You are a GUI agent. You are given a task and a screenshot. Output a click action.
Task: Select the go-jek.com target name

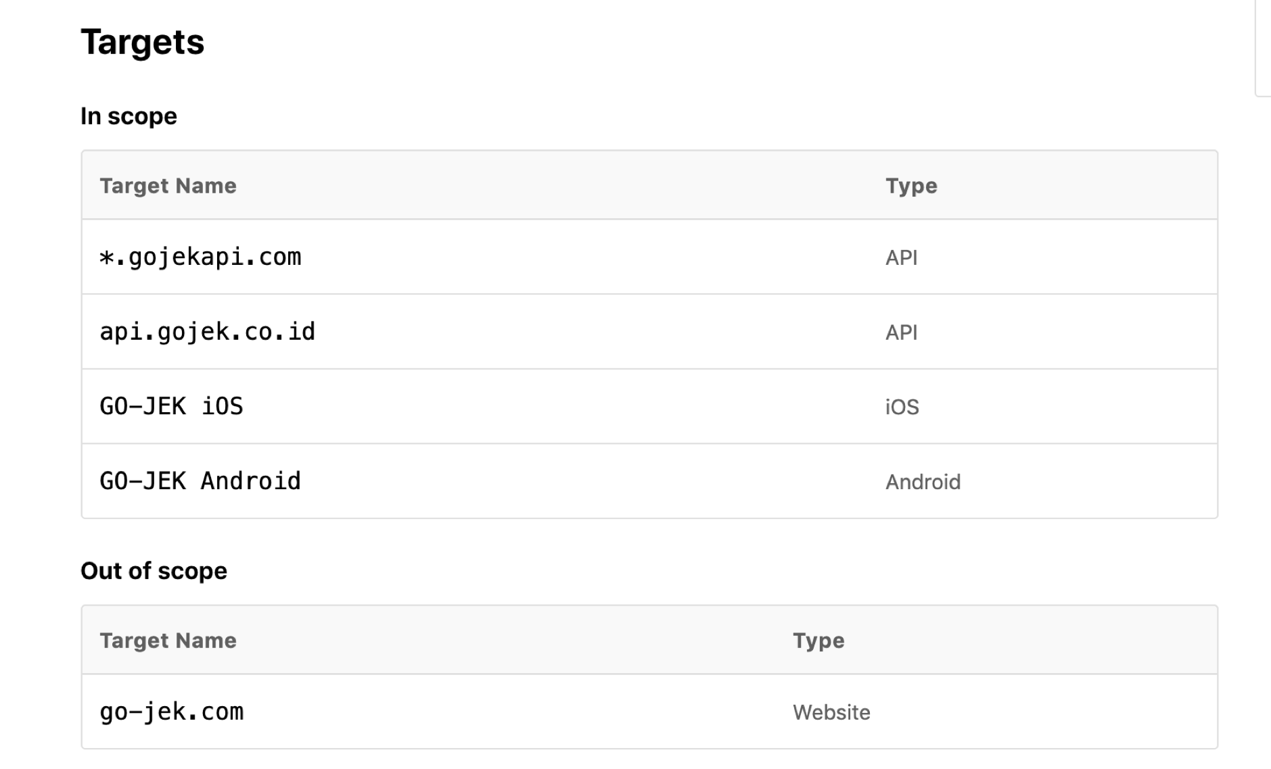point(171,712)
